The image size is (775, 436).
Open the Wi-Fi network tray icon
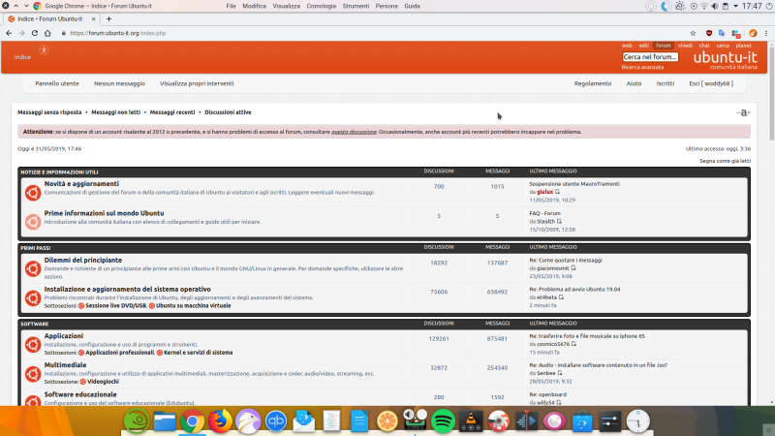704,6
